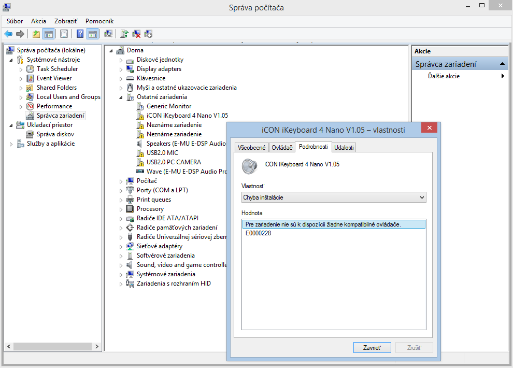Click the left pane scroll right arrow

97,346
